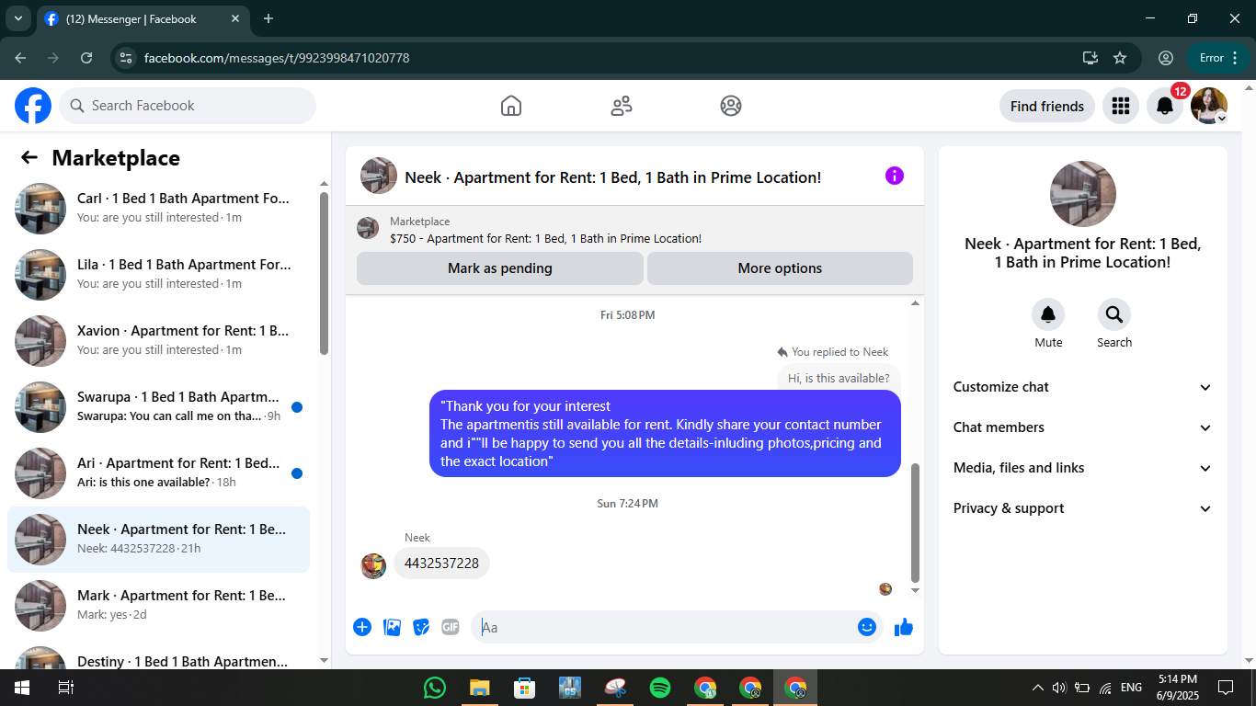Expand the Customize chat section
The height and width of the screenshot is (706, 1256).
tap(1083, 387)
